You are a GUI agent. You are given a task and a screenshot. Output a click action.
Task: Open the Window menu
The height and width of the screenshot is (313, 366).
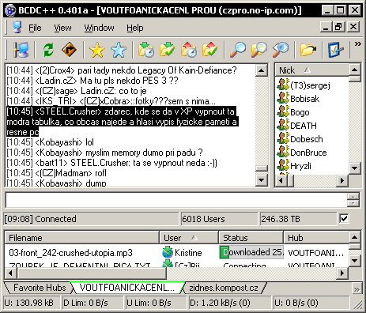point(99,28)
